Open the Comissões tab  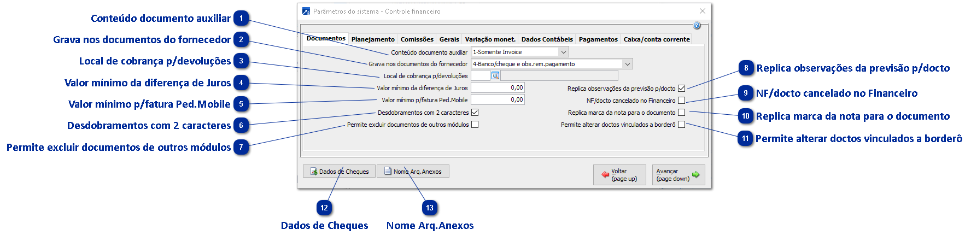point(417,39)
